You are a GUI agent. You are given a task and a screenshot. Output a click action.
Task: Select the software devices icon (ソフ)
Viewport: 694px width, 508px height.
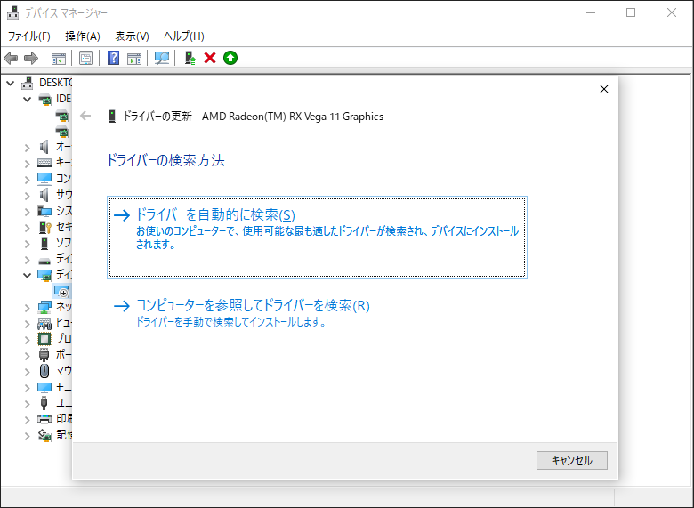[44, 243]
